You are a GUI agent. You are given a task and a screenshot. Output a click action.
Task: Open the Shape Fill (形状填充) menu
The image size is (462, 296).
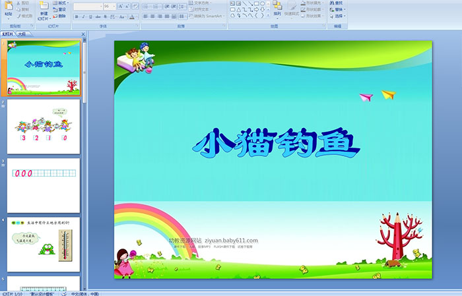312,3
